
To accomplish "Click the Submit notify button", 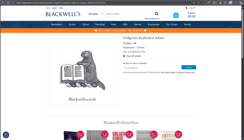I will click(x=189, y=67).
